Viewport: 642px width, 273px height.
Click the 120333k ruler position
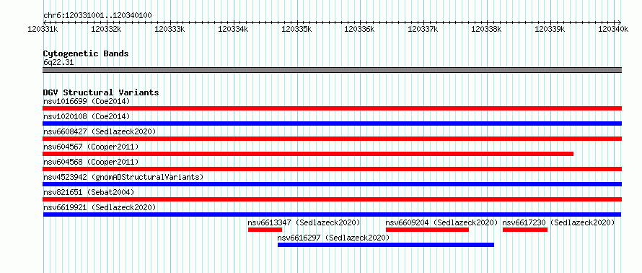170,29
